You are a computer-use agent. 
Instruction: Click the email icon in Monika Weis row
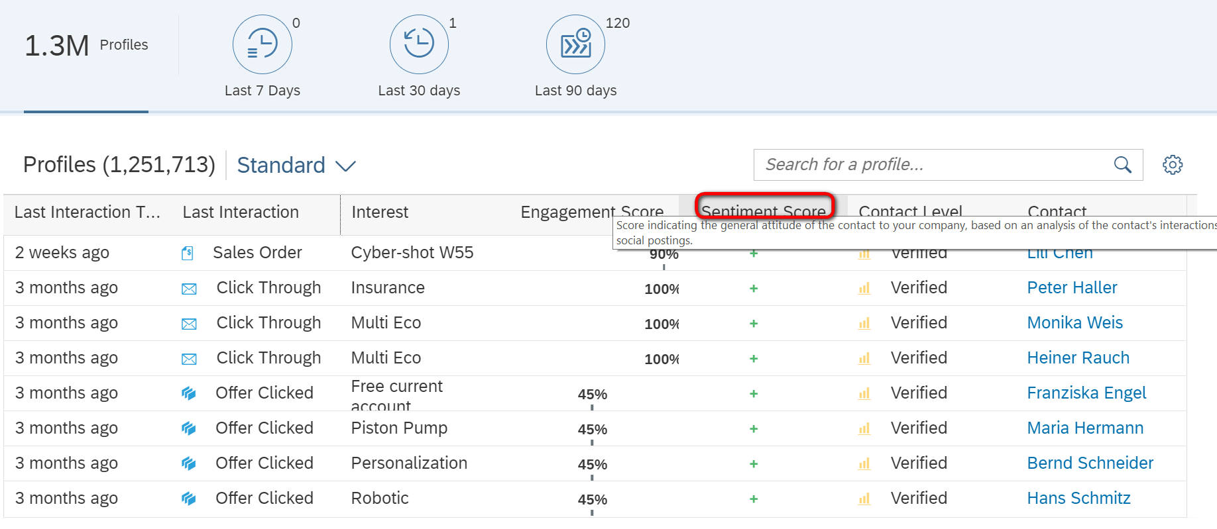tap(189, 324)
